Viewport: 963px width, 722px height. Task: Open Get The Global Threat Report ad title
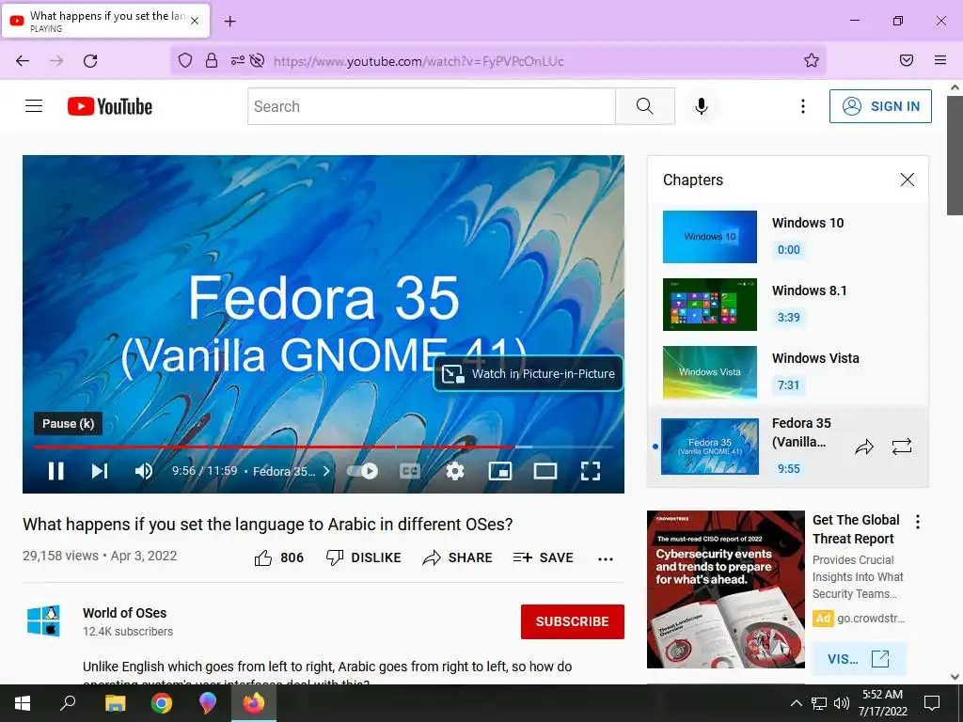[x=856, y=529]
